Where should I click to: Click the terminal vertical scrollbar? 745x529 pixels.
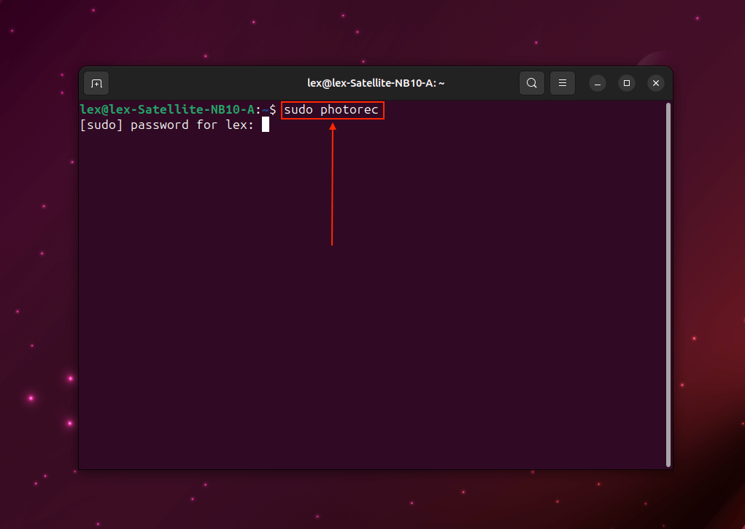[668, 285]
